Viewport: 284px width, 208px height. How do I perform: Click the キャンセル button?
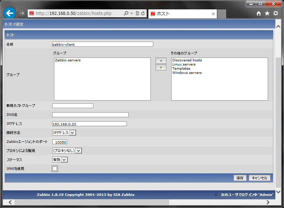259,178
